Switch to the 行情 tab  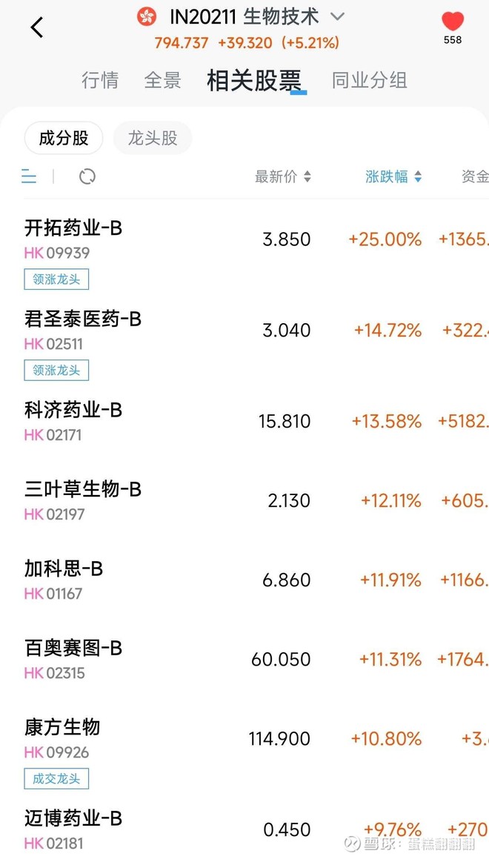[x=100, y=80]
